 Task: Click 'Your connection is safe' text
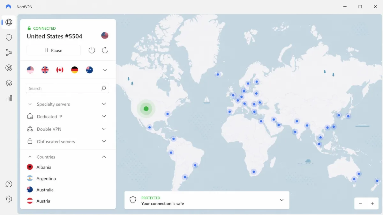coord(162,204)
